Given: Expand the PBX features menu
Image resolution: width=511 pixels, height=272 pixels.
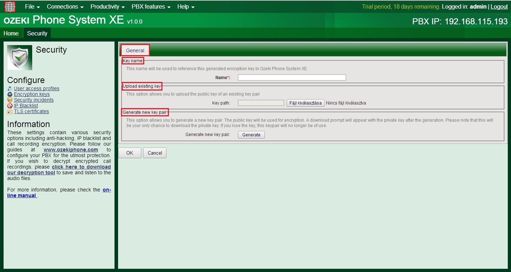Looking at the screenshot, I should pyautogui.click(x=151, y=6).
